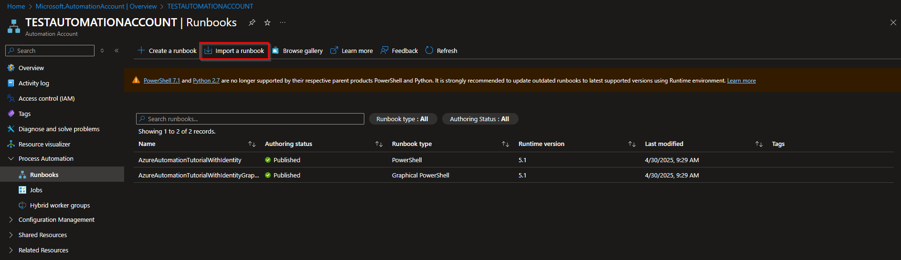Sort by Authoring status column arrows

coord(379,144)
